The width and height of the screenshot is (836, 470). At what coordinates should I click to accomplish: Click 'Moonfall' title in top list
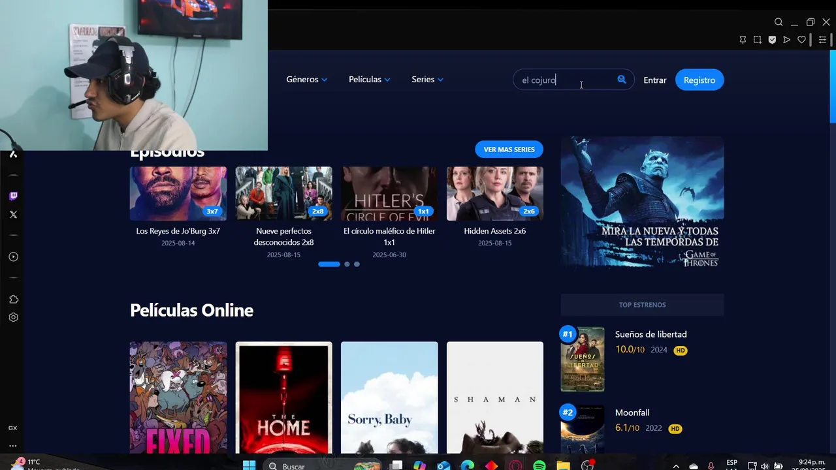[x=632, y=413]
